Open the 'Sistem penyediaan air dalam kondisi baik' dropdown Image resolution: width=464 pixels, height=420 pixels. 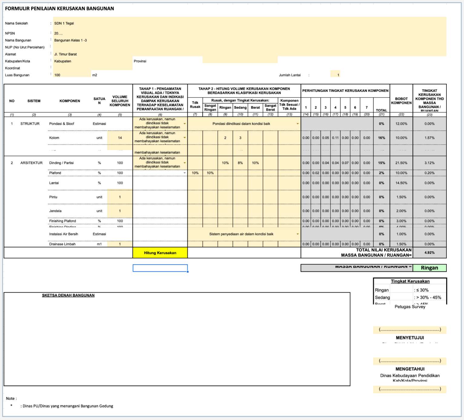[298, 234]
